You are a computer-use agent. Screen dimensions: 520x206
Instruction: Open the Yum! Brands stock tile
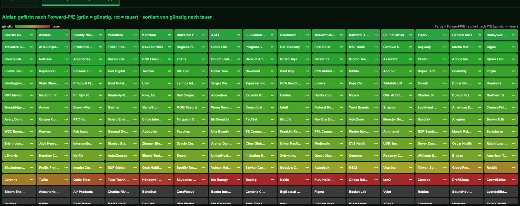[363, 108]
